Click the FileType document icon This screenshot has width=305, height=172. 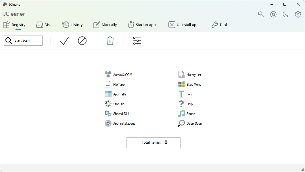click(108, 84)
